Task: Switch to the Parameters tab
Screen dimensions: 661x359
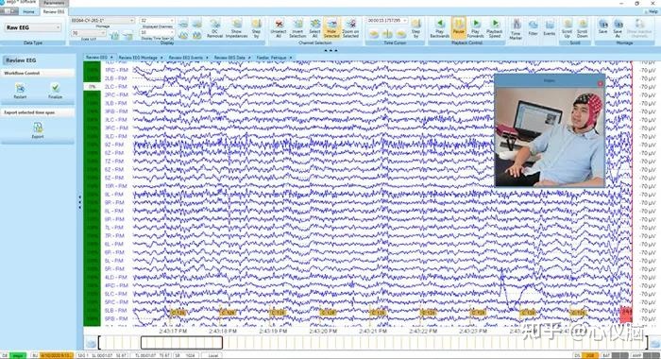Action: [54, 3]
